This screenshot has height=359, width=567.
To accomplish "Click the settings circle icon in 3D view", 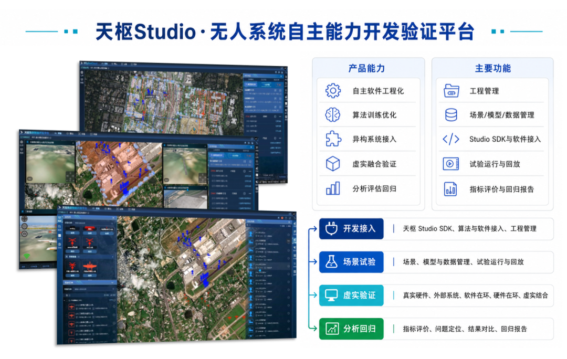I will (x=25, y=226).
